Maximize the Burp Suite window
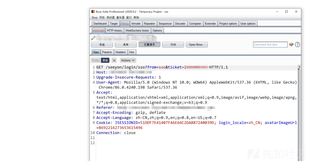This screenshot has width=310, height=162. tap(286, 12)
